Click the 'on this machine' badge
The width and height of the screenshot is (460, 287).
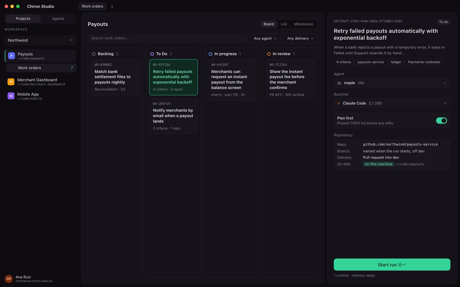click(378, 164)
